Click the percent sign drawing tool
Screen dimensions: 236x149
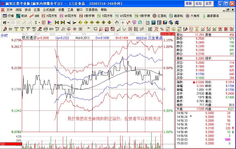[x=161, y=29]
